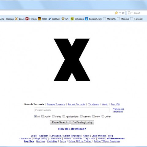Open the KAT bookmark
Viewport: 147px width, 147px height.
pyautogui.click(x=66, y=19)
